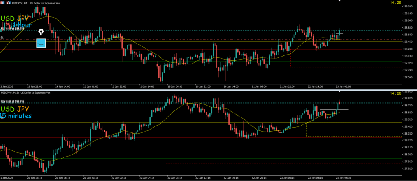Open Depth of Market icon beside H1 title
Screen dimensions: 417x181
click(8, 2)
